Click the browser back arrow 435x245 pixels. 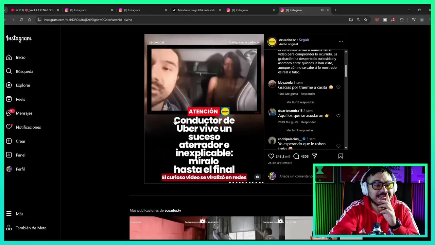(5, 20)
